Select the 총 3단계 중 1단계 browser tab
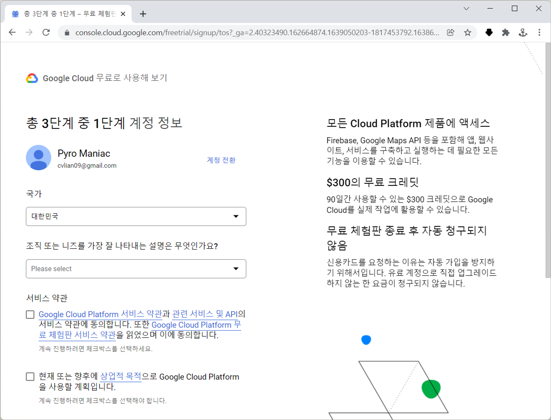The height and width of the screenshot is (420, 551). (68, 14)
